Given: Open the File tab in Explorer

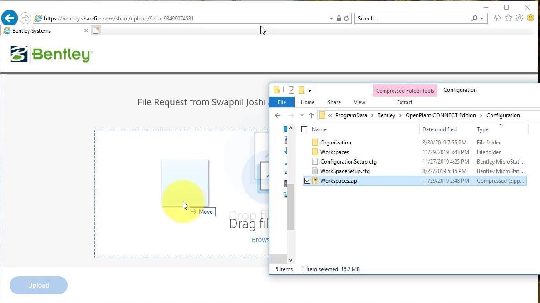Looking at the screenshot, I should point(282,102).
